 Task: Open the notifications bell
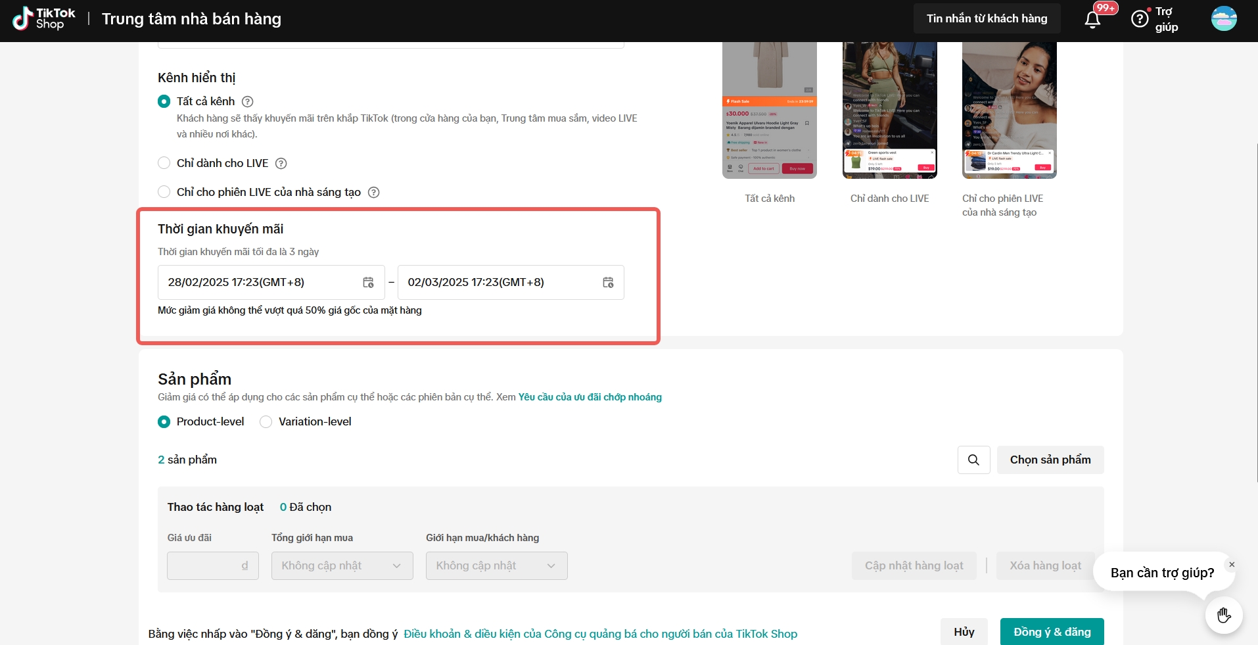tap(1092, 19)
